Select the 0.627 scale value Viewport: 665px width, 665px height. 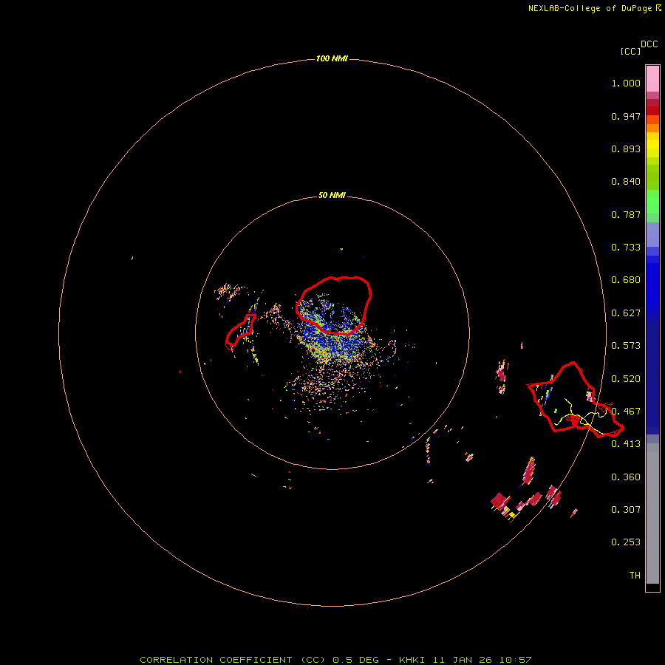tap(626, 313)
